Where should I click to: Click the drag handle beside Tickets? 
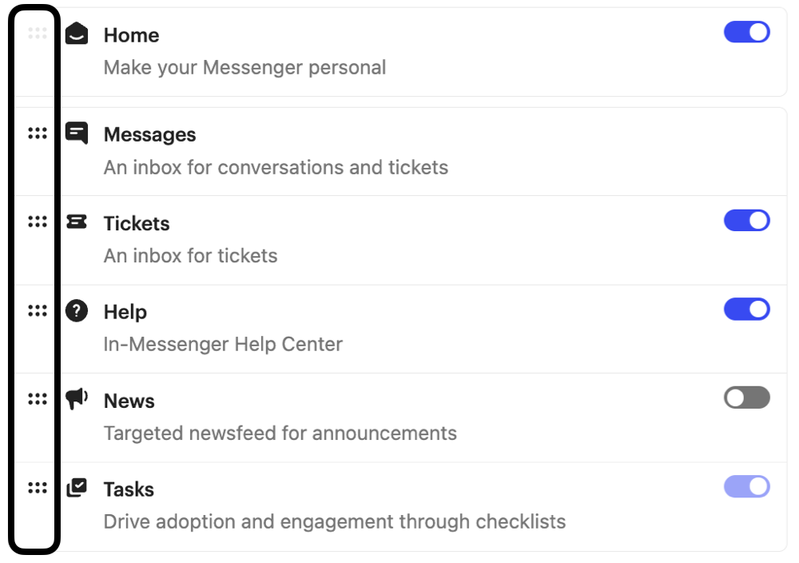click(x=38, y=222)
